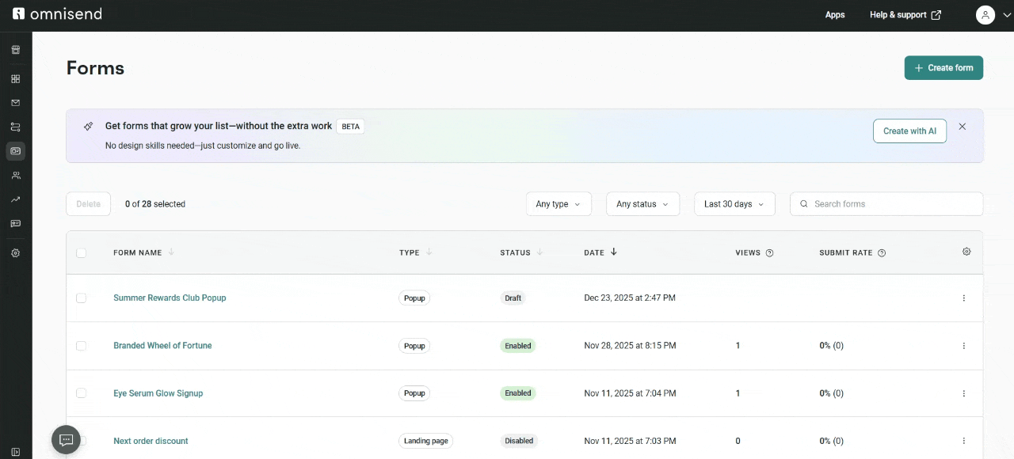Open the Eye Serum Glow Signup form link
The image size is (1014, 459).
click(x=158, y=393)
